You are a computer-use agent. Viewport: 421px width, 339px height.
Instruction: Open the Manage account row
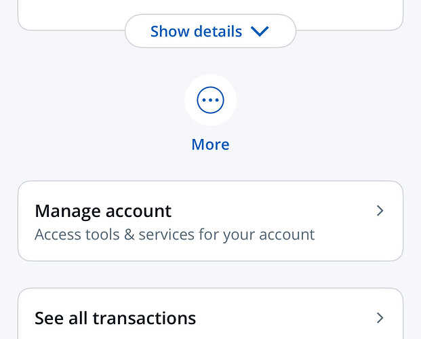[x=210, y=221]
